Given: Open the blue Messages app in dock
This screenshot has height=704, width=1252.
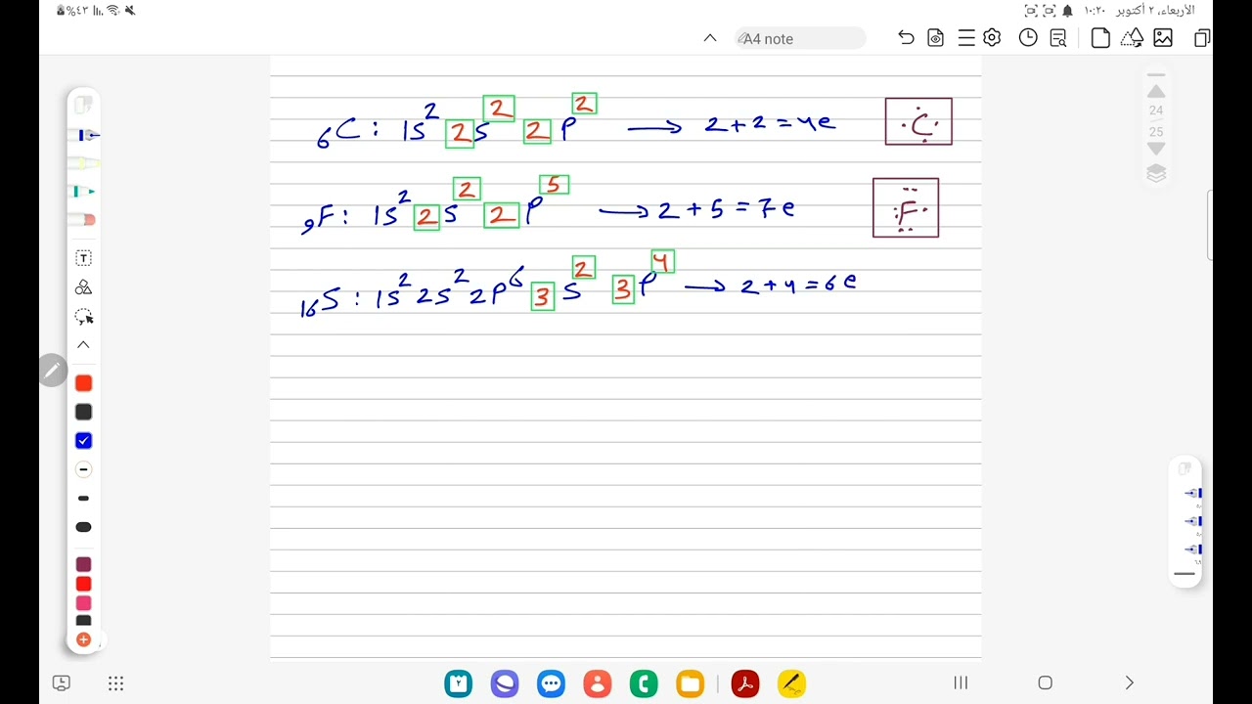Looking at the screenshot, I should click(551, 683).
